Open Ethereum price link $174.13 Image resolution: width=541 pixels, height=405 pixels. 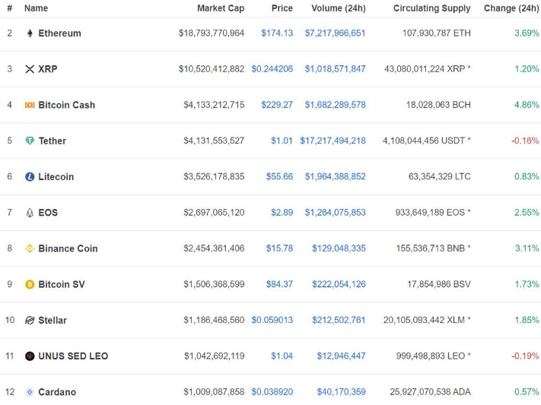coord(277,33)
